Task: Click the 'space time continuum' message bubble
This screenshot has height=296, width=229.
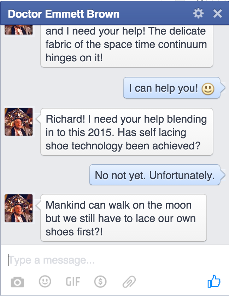Action: click(127, 45)
